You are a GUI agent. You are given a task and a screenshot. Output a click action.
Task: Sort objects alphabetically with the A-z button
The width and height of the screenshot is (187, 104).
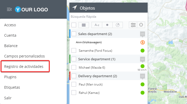coord(97,25)
